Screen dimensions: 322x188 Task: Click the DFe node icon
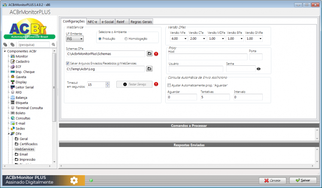pos(13,134)
